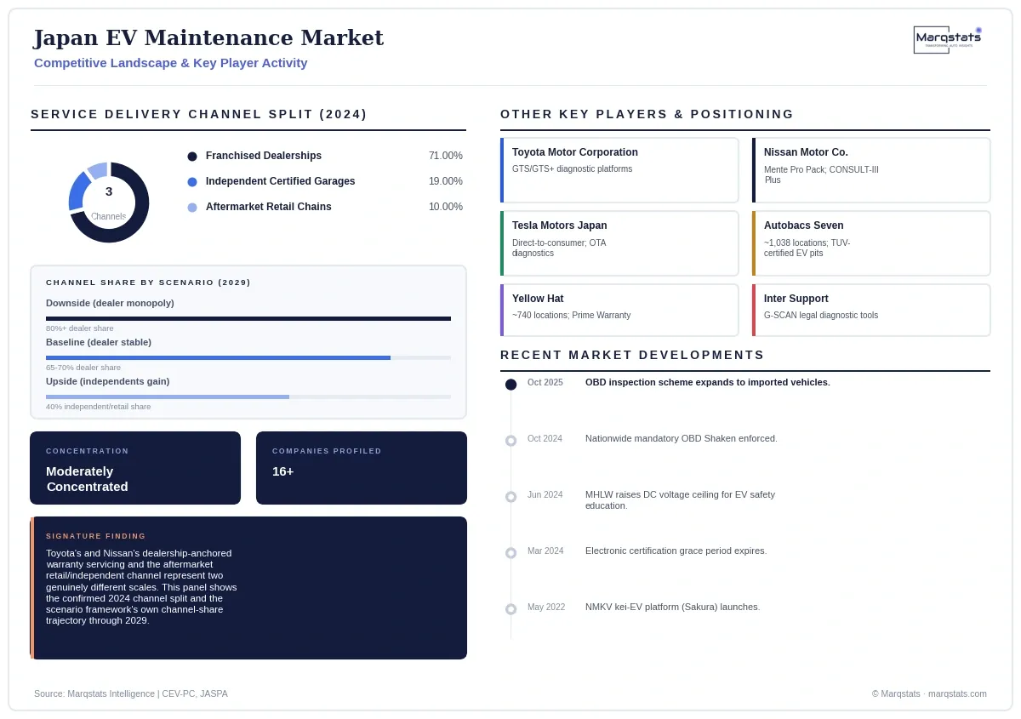The width and height of the screenshot is (1021, 719).
Task: Open the Companies Profiled card
Action: click(x=362, y=468)
